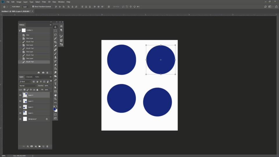279x157 pixels.
Task: Create a new group folder
Action: point(40,146)
